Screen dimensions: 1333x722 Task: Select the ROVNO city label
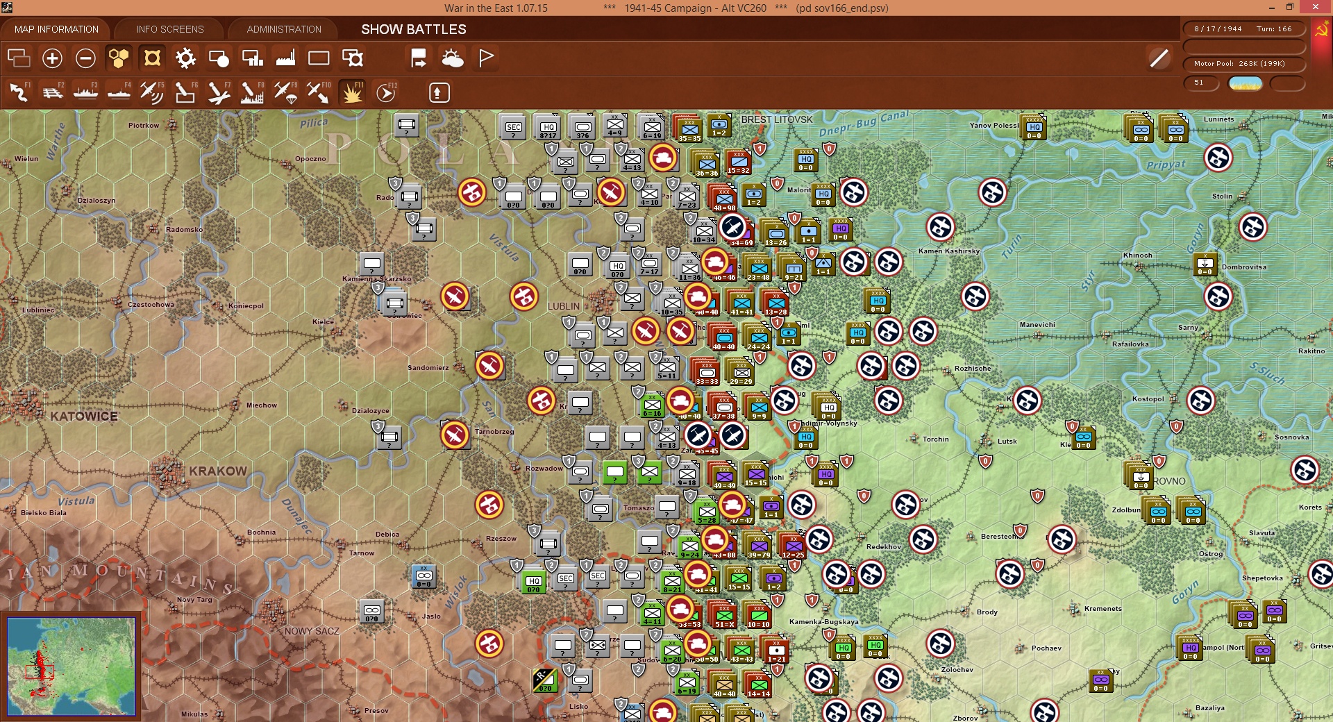tap(1170, 481)
